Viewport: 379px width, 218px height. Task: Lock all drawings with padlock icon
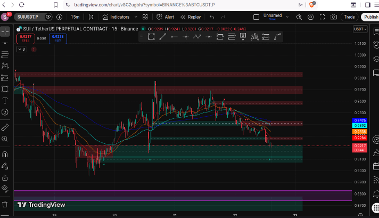coord(5,177)
